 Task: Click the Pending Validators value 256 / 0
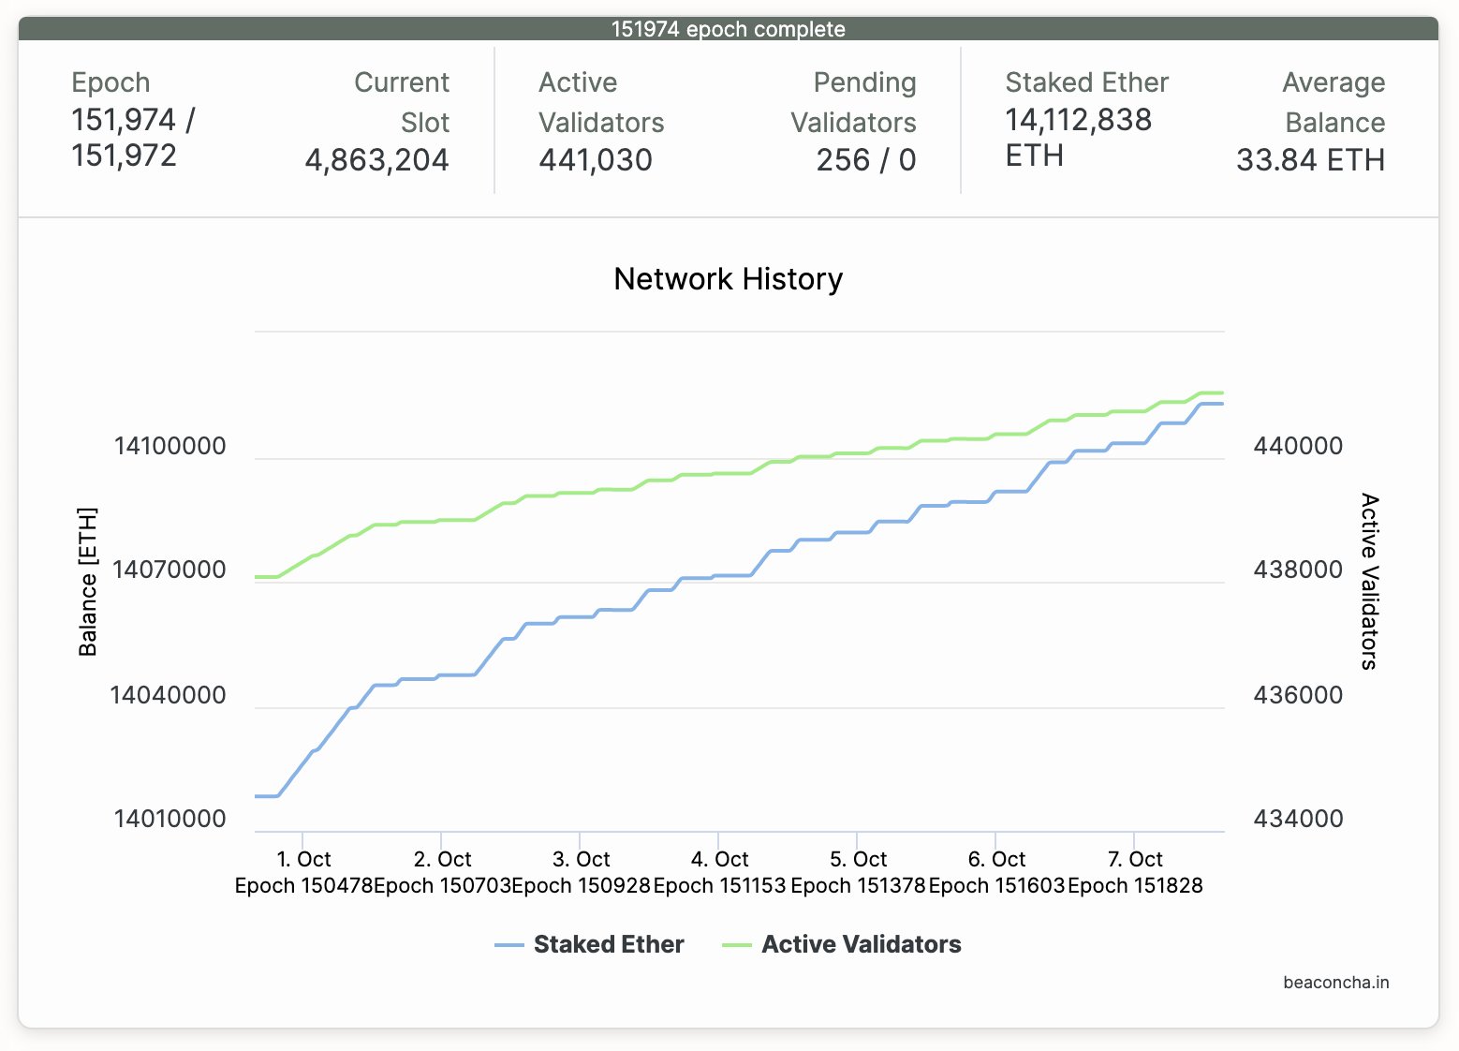[865, 160]
